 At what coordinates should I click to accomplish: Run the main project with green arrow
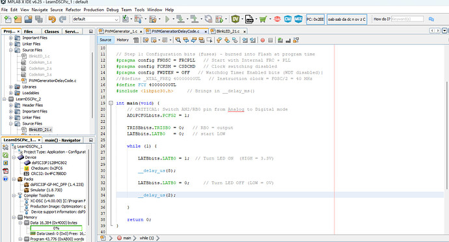[x=167, y=19]
